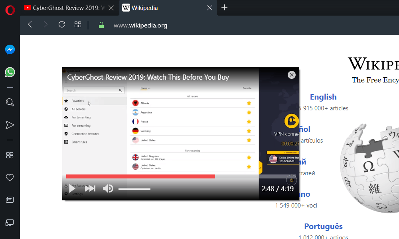Open bookmarks heart icon in sidebar

point(10,178)
